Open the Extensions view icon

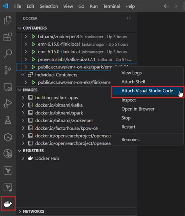coord(8,37)
